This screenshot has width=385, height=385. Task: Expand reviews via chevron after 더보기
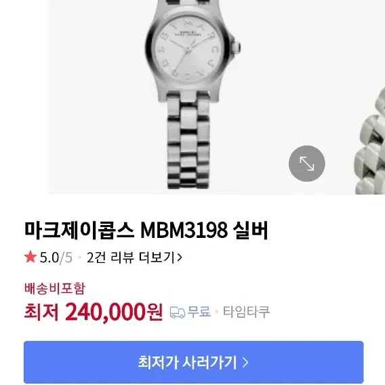pyautogui.click(x=180, y=258)
